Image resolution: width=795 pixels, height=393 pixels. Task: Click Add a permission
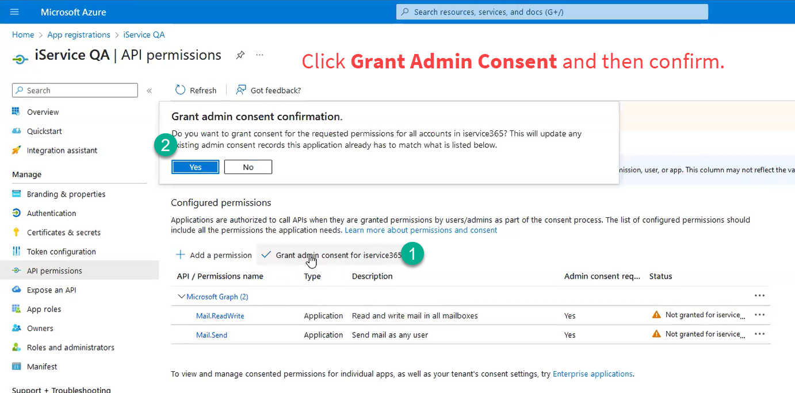221,255
